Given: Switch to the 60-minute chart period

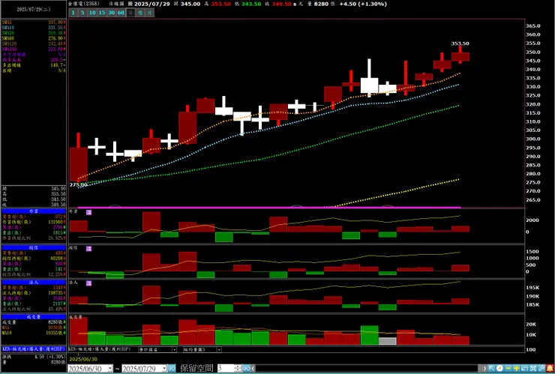Looking at the screenshot, I should click(121, 13).
